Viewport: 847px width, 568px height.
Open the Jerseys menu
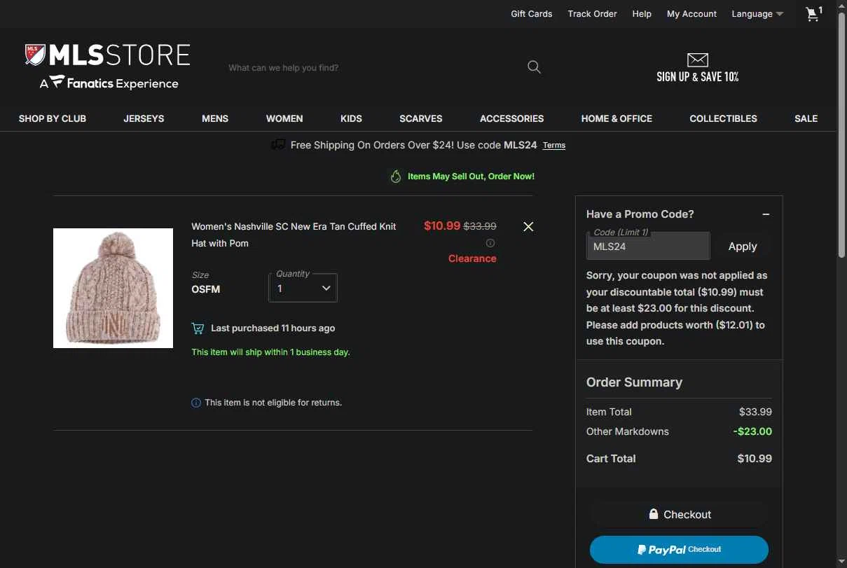coord(144,118)
